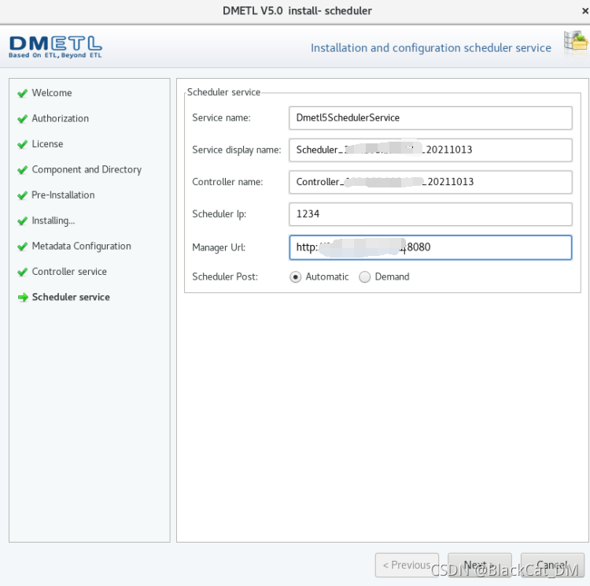
Task: Click the 'Scheduler service' group box title
Action: point(223,92)
